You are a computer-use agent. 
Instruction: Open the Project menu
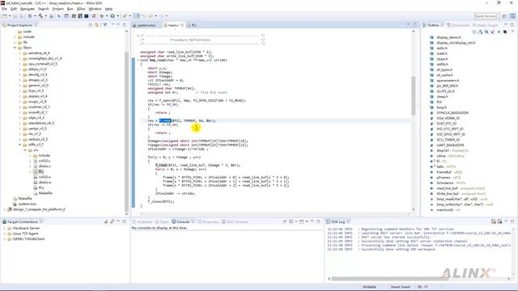coord(57,9)
